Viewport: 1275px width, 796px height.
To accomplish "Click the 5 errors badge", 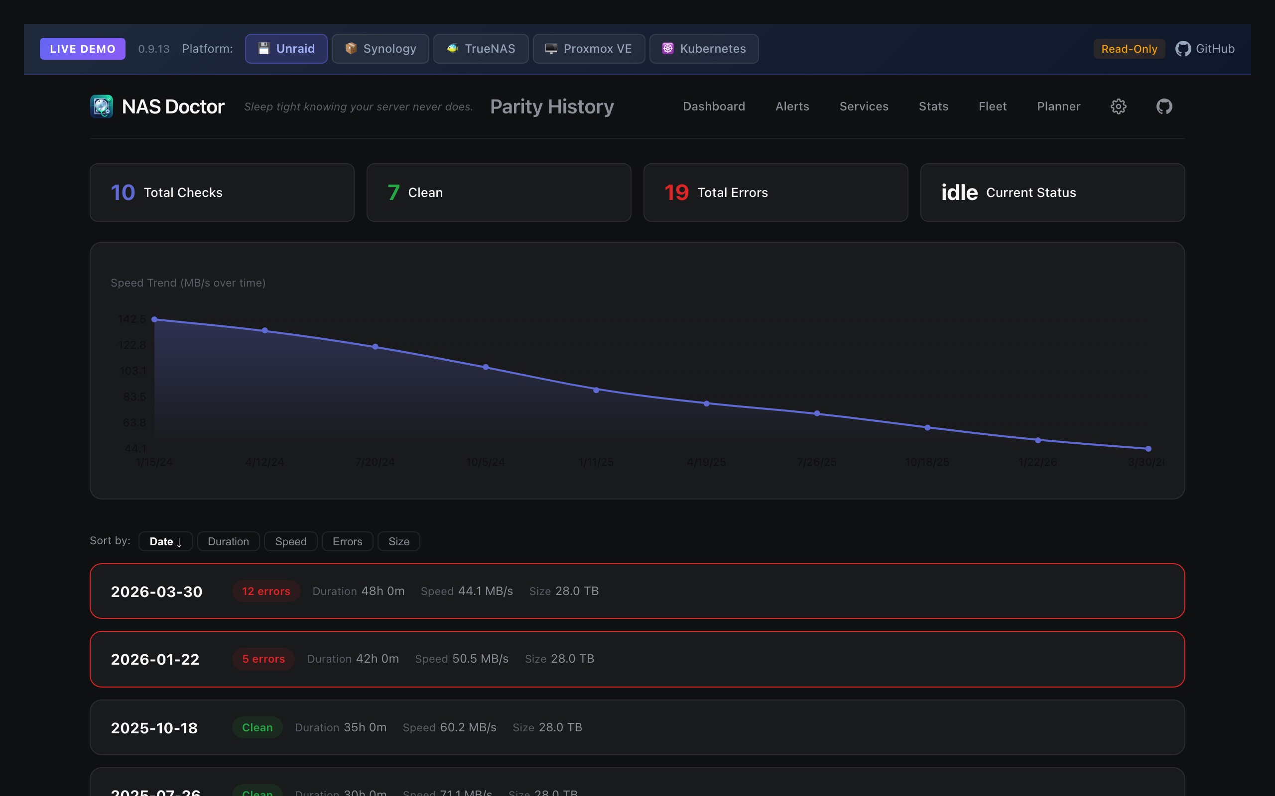I will [263, 659].
